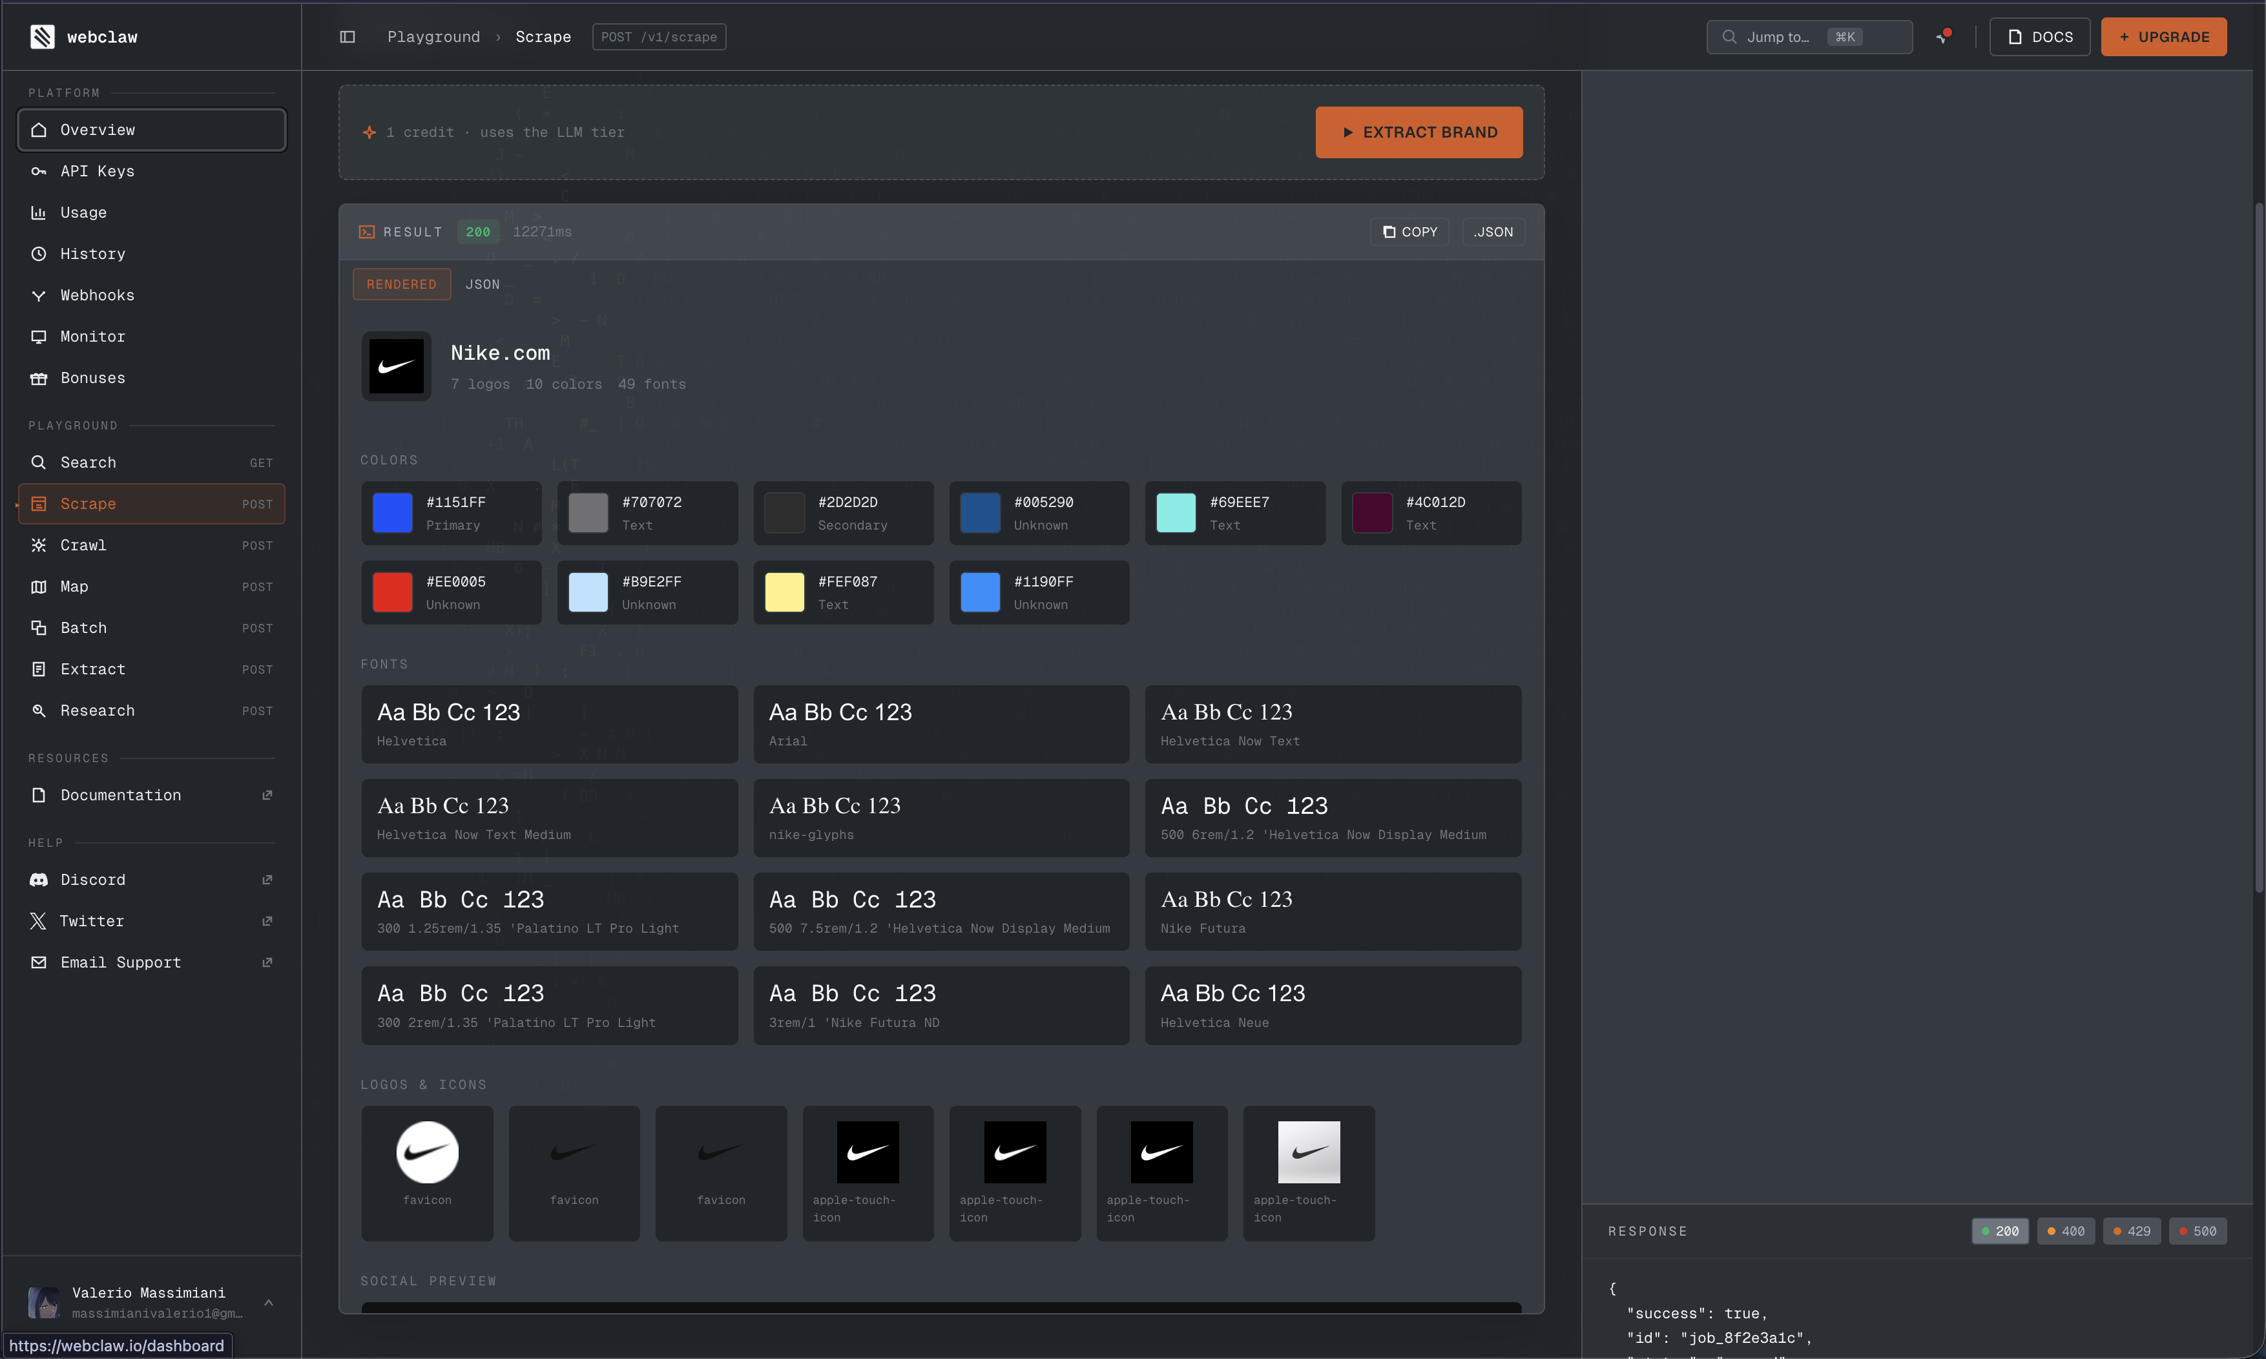Click the Batch layers icon

point(39,628)
